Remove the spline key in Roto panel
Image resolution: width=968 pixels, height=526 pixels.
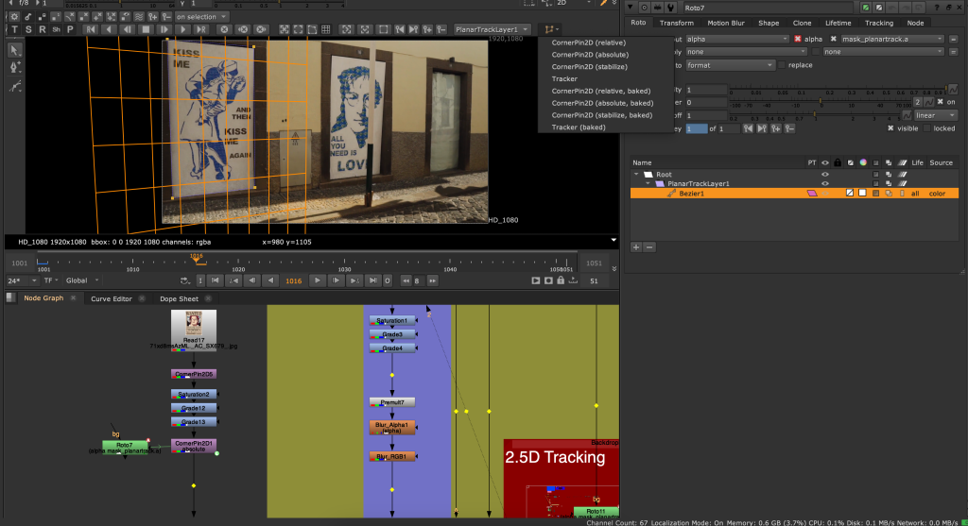789,128
